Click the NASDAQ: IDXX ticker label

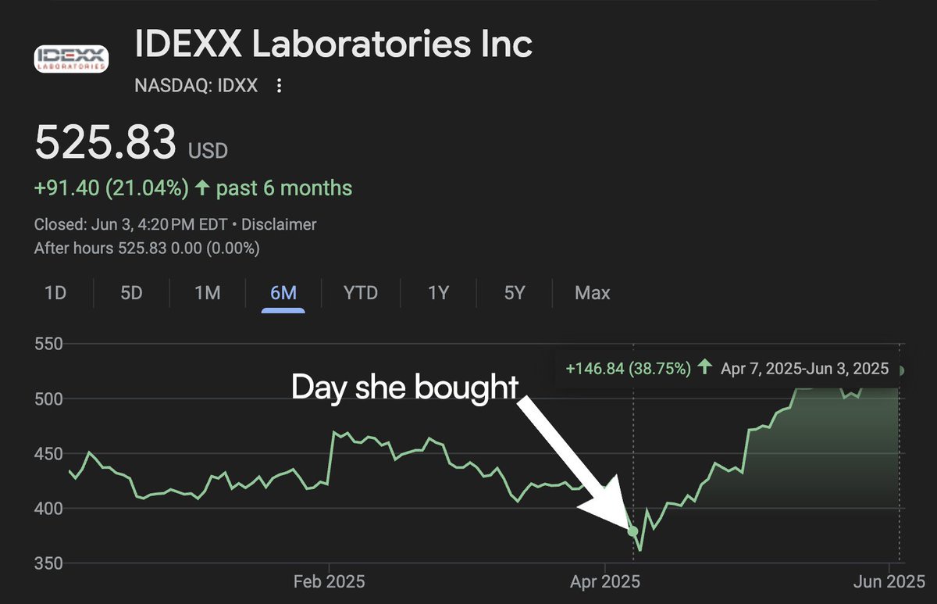(x=196, y=86)
